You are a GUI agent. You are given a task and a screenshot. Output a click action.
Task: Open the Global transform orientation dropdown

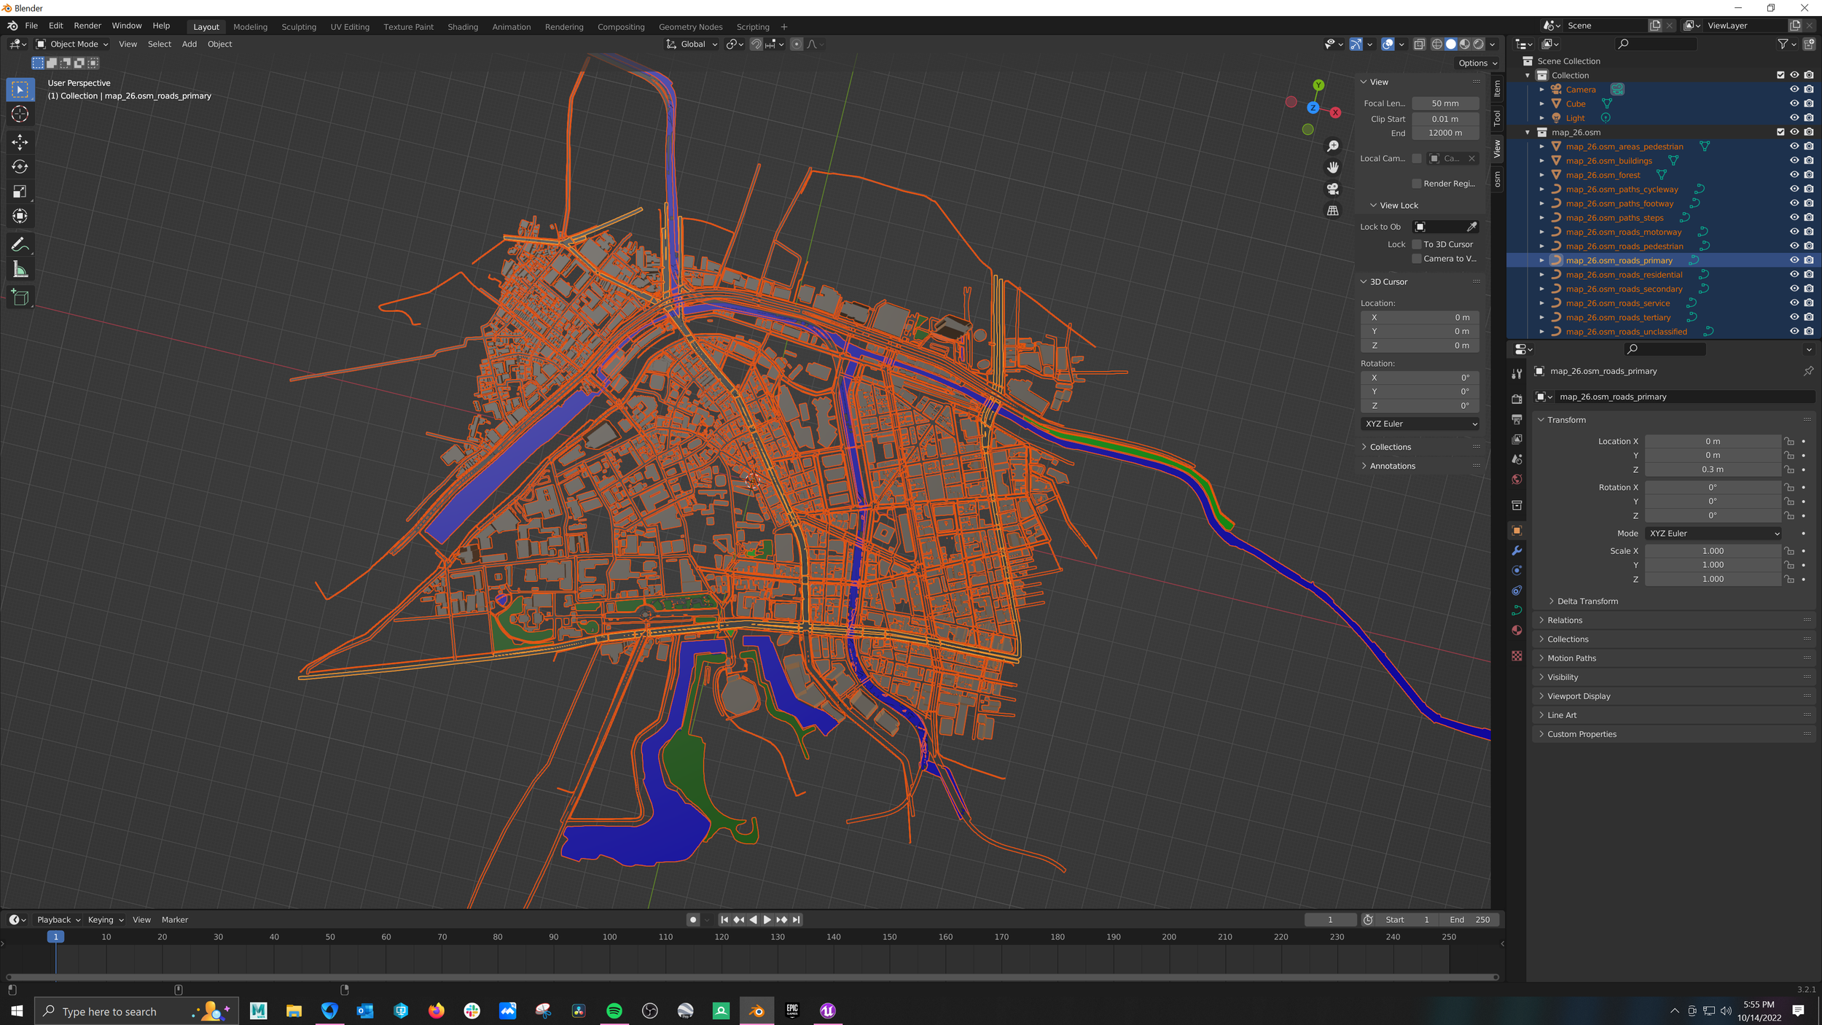click(692, 44)
